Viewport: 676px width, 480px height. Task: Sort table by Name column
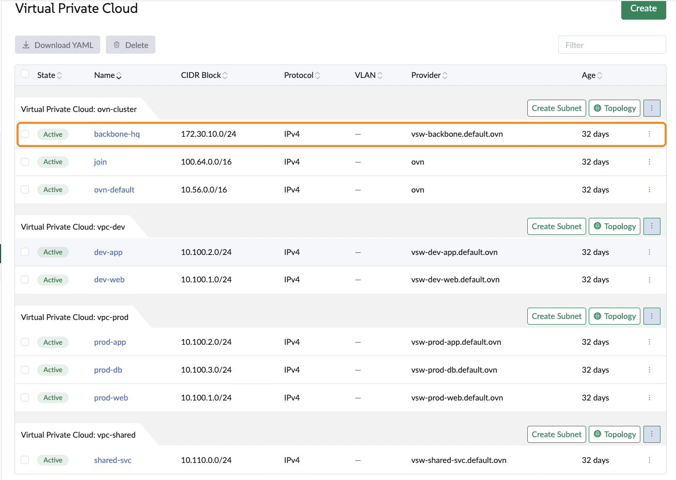(108, 75)
